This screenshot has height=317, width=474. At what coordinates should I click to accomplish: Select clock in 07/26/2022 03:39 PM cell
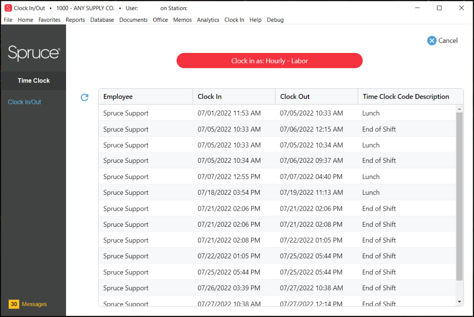coord(229,288)
